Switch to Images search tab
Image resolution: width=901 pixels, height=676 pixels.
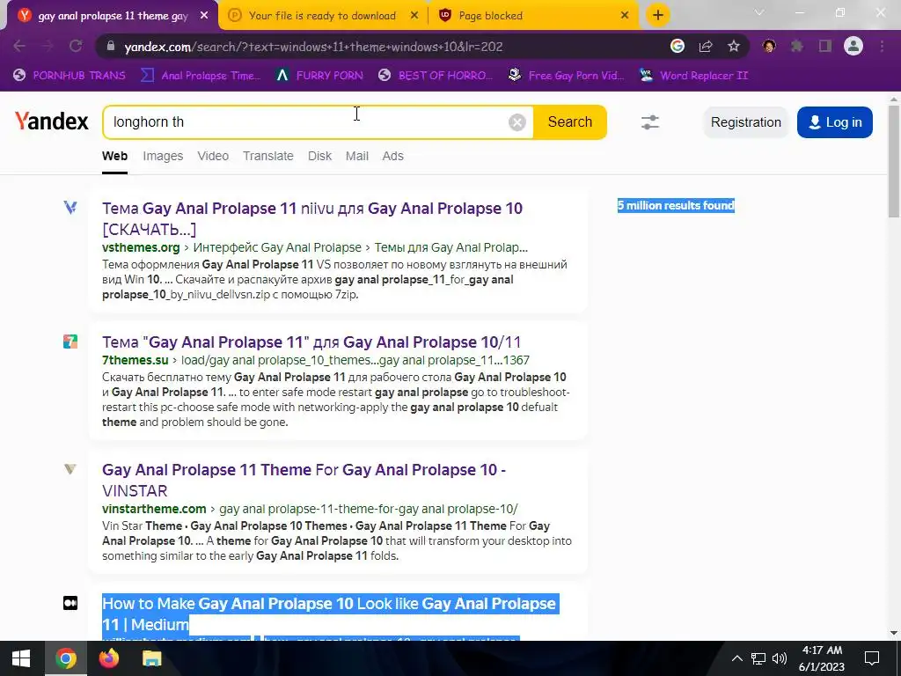163,156
